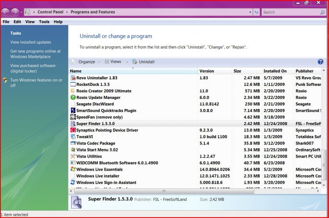This screenshot has height=218, width=329.
Task: Open the File menu
Action: click(6, 22)
